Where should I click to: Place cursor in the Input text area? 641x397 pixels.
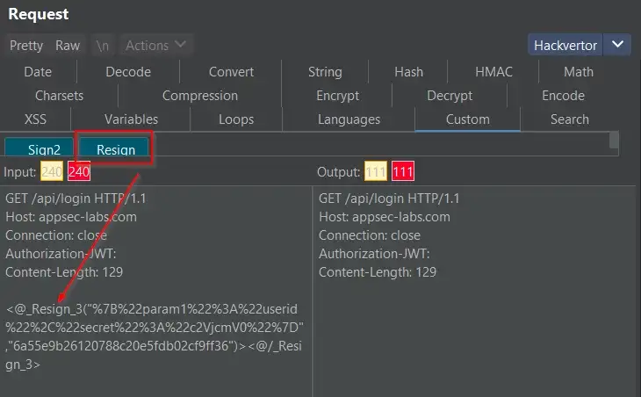[x=155, y=291]
